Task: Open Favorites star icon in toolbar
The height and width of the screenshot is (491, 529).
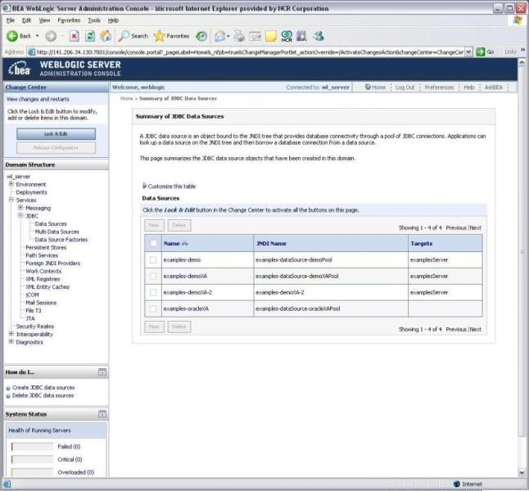Action: click(x=159, y=36)
